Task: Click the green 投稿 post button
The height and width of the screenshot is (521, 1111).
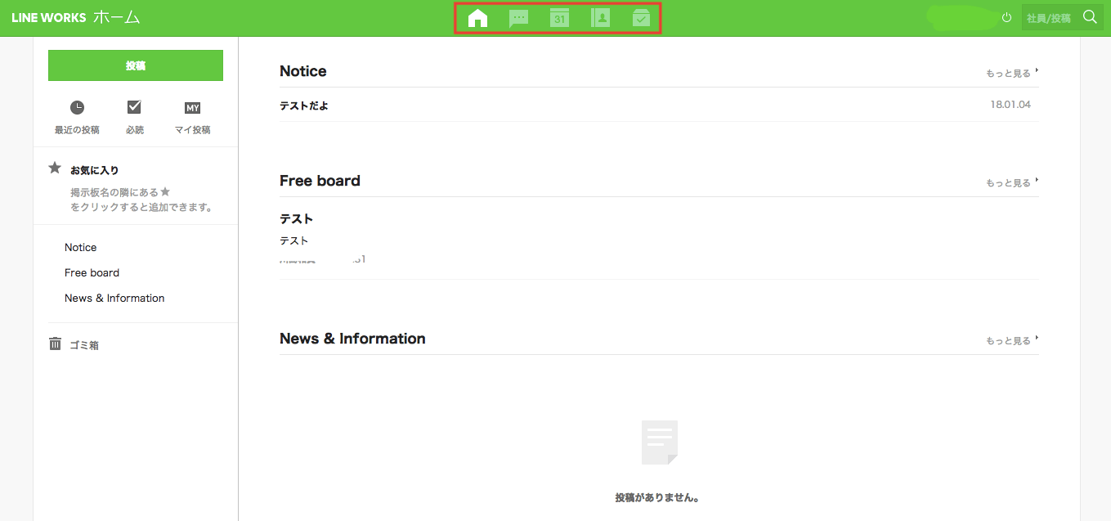Action: (136, 65)
